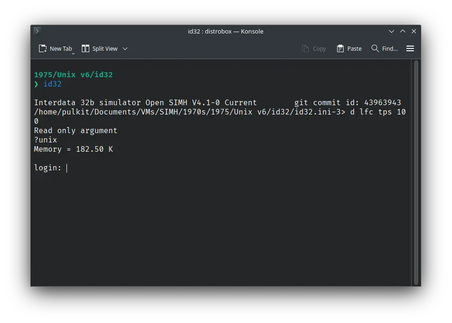Screen dimensions: 452x323
Task: Click the greyed-out Copy icon
Action: pyautogui.click(x=306, y=48)
